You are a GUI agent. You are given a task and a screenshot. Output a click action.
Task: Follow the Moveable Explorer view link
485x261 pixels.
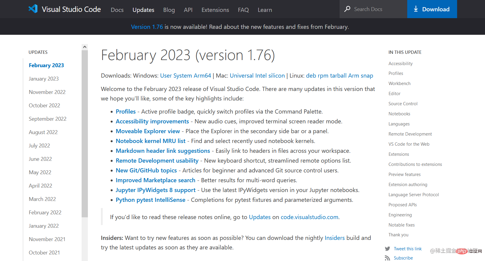coord(148,131)
